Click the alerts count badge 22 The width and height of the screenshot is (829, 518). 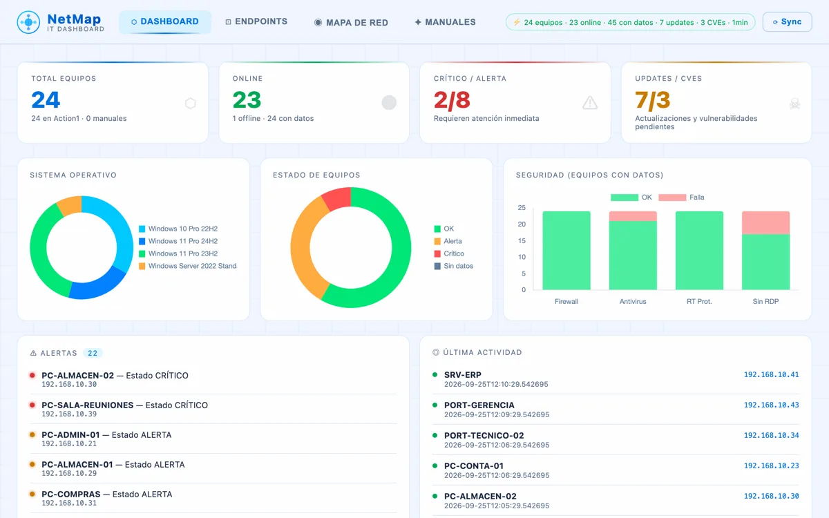pos(93,353)
